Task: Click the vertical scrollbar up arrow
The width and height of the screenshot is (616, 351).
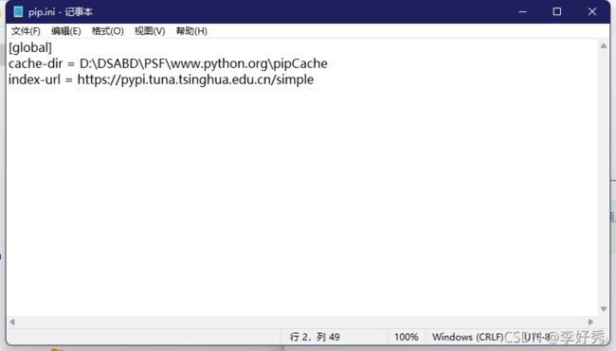Action: tap(604, 45)
